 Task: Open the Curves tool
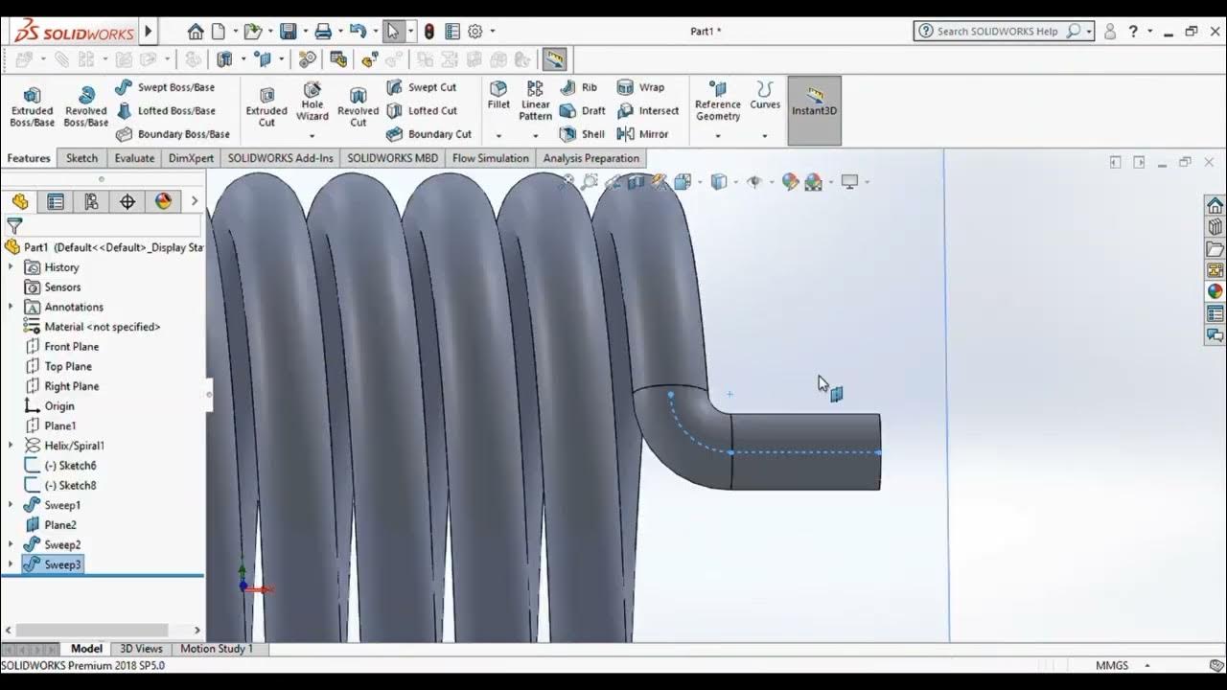click(x=765, y=96)
